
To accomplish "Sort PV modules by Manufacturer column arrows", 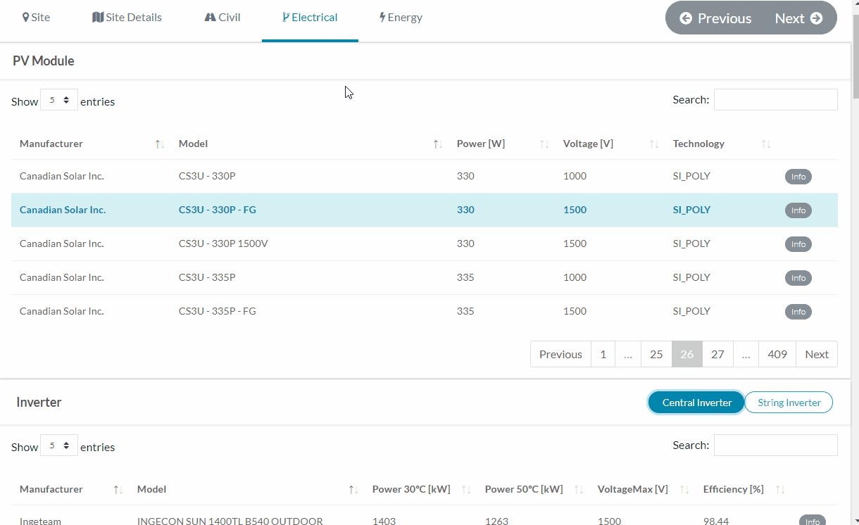I will tap(160, 144).
